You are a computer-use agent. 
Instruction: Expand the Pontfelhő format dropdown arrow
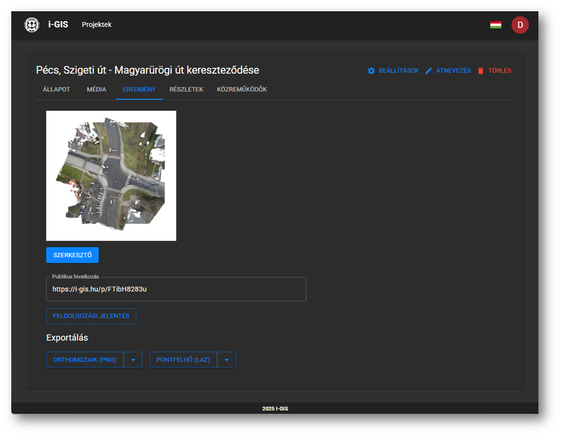point(226,360)
